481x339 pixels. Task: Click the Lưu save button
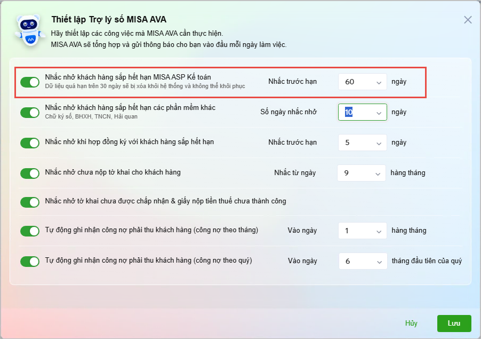tap(454, 324)
